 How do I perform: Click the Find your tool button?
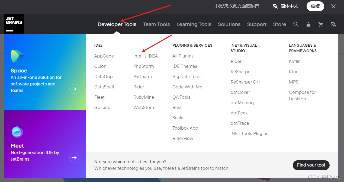(311, 165)
